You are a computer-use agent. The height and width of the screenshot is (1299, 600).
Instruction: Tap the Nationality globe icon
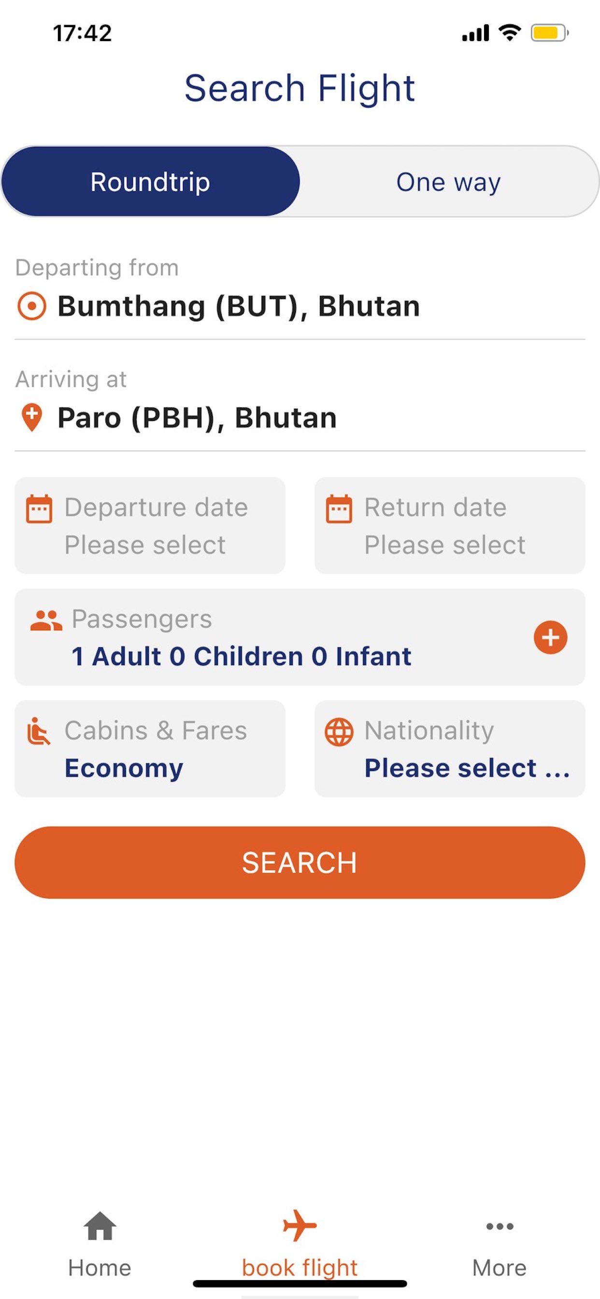(339, 732)
